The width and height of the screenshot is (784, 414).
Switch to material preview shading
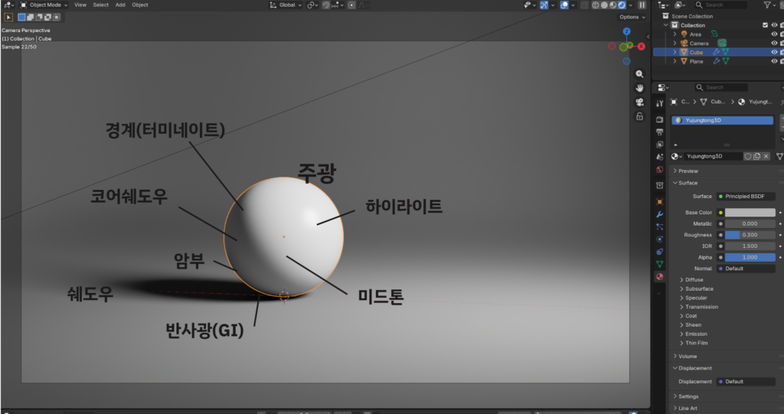pyautogui.click(x=613, y=5)
